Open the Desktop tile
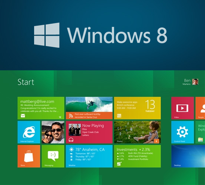Screen dimensions: 205x185 (x=188, y=156)
